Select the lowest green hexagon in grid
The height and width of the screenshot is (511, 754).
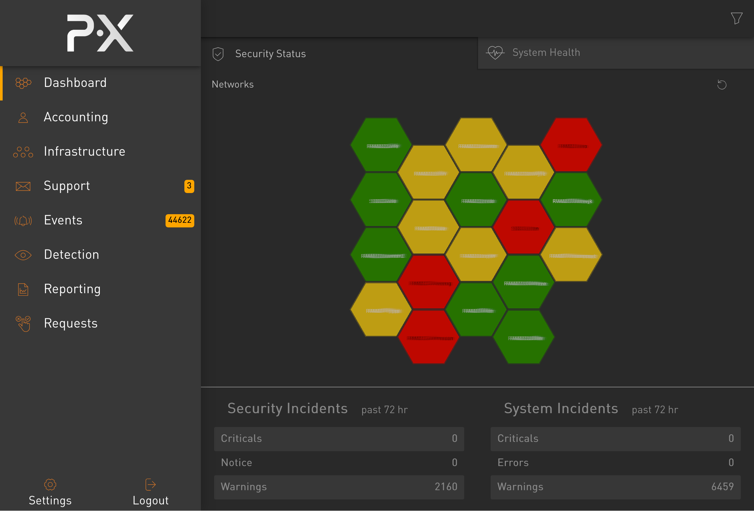coord(524,337)
